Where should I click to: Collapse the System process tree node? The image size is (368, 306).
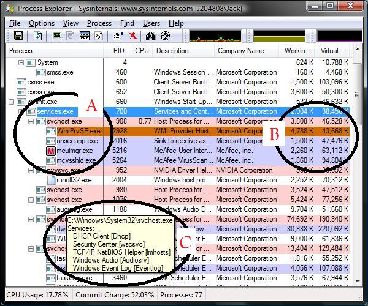pos(21,63)
